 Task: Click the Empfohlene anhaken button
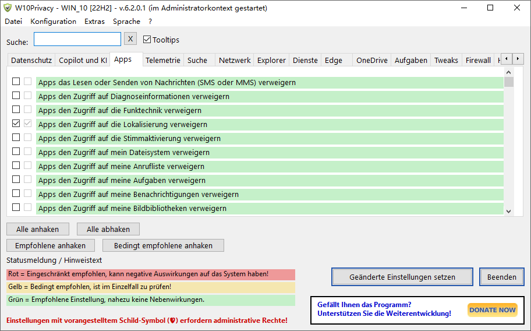[x=51, y=245]
